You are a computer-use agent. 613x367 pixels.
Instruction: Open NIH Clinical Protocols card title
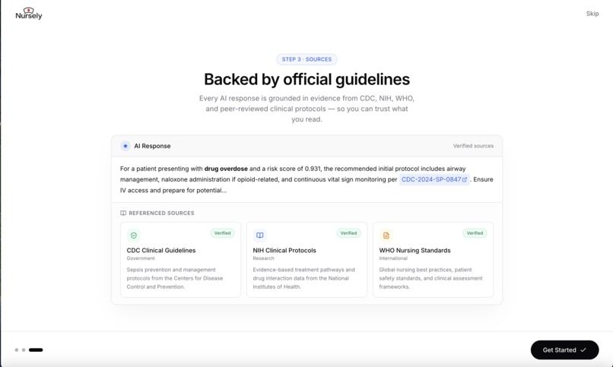284,250
